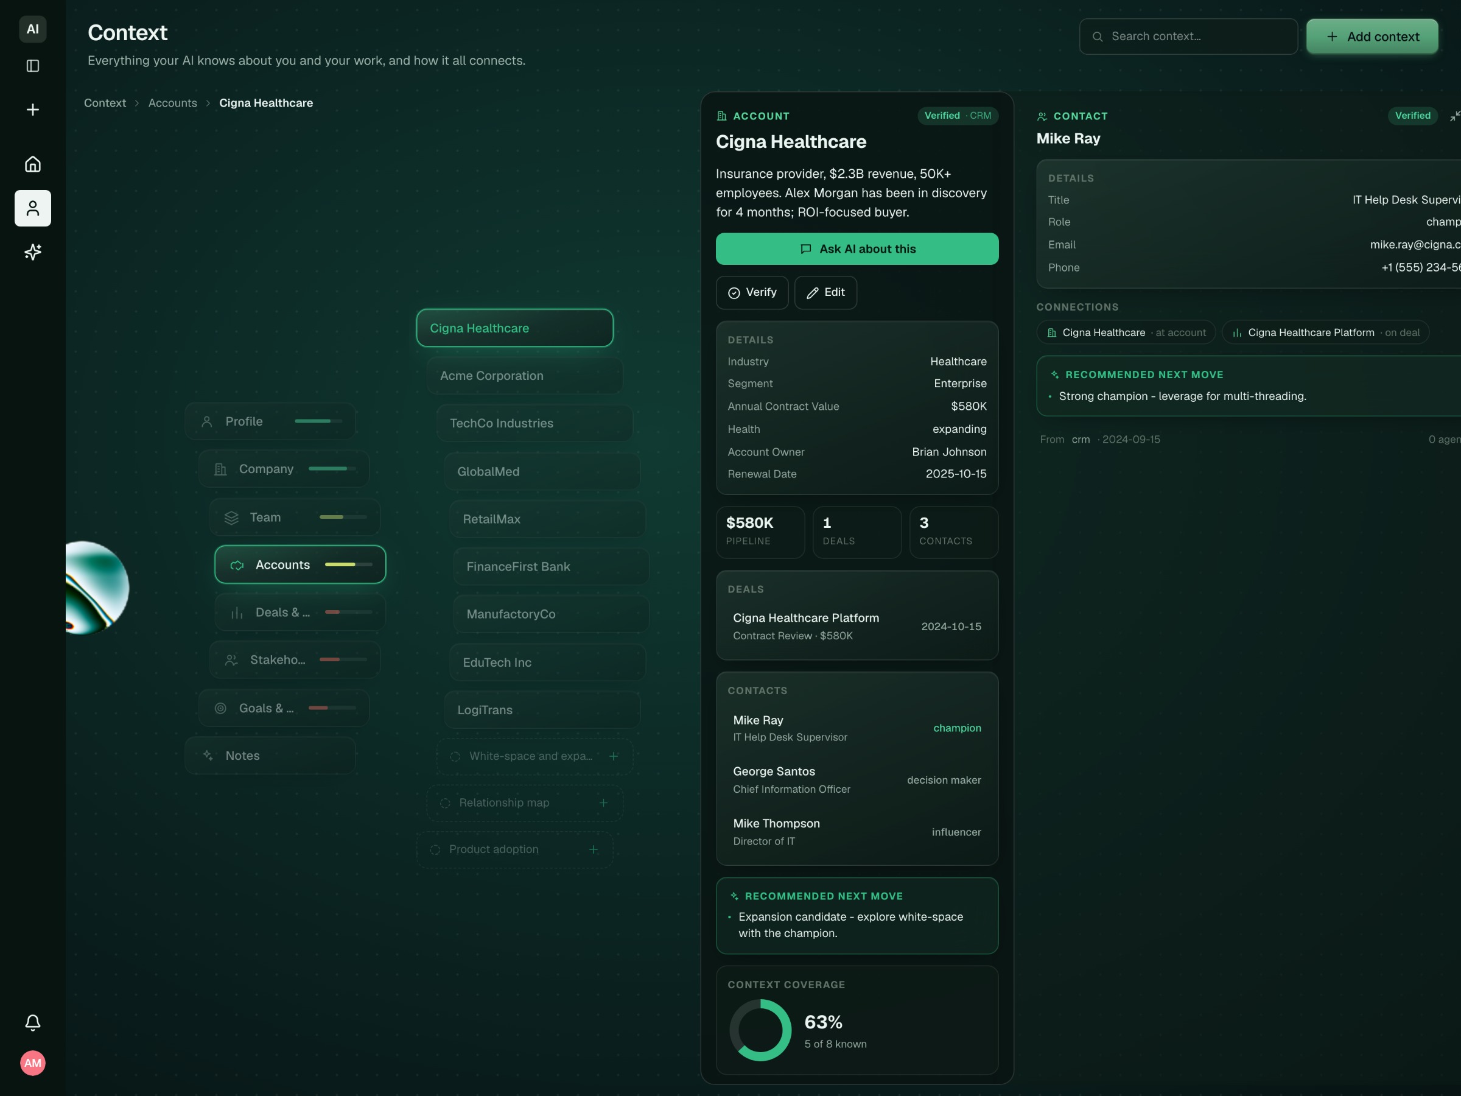Open Mike Ray contact row
The width and height of the screenshot is (1461, 1096).
(x=857, y=728)
